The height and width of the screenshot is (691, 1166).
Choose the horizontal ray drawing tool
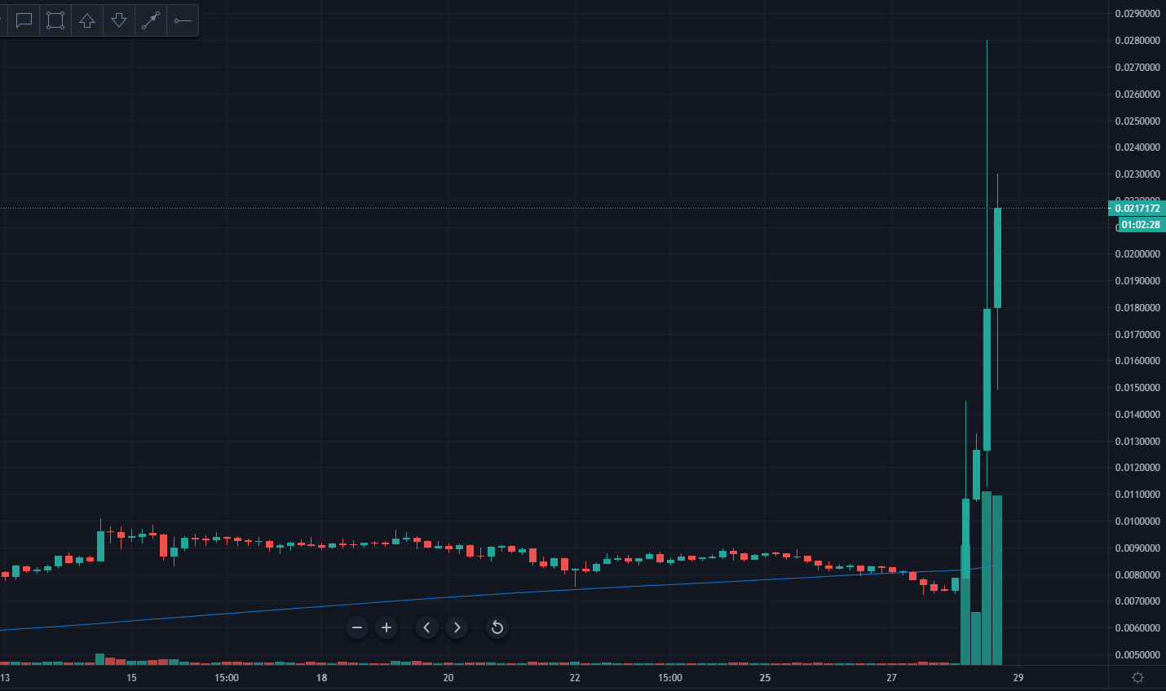tap(182, 20)
